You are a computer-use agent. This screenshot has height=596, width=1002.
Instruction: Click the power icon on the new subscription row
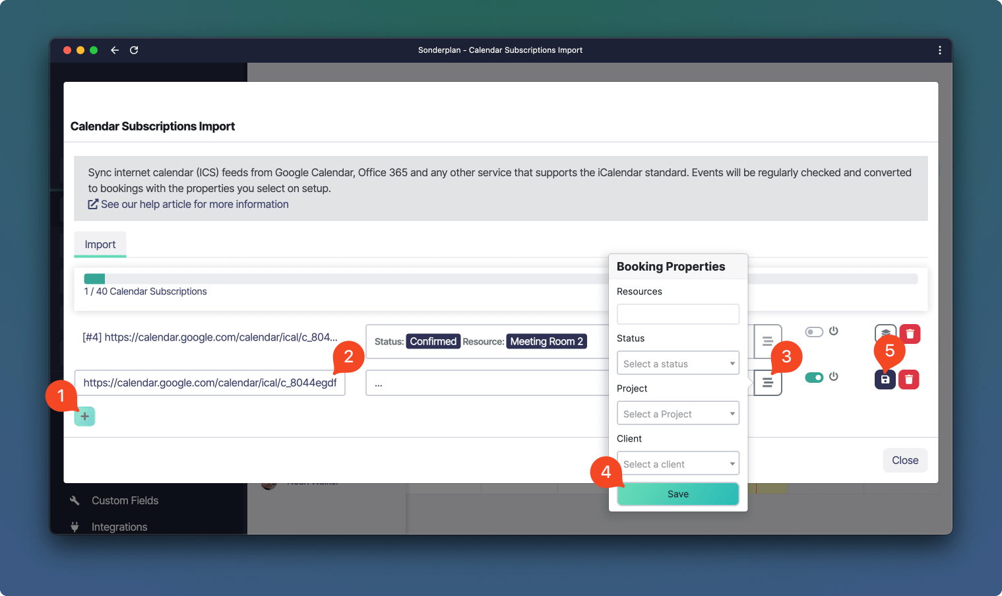[x=834, y=376]
